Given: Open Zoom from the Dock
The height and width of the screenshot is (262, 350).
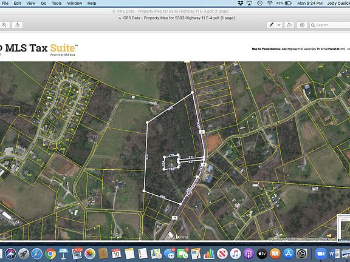Looking at the screenshot, I should 321,254.
